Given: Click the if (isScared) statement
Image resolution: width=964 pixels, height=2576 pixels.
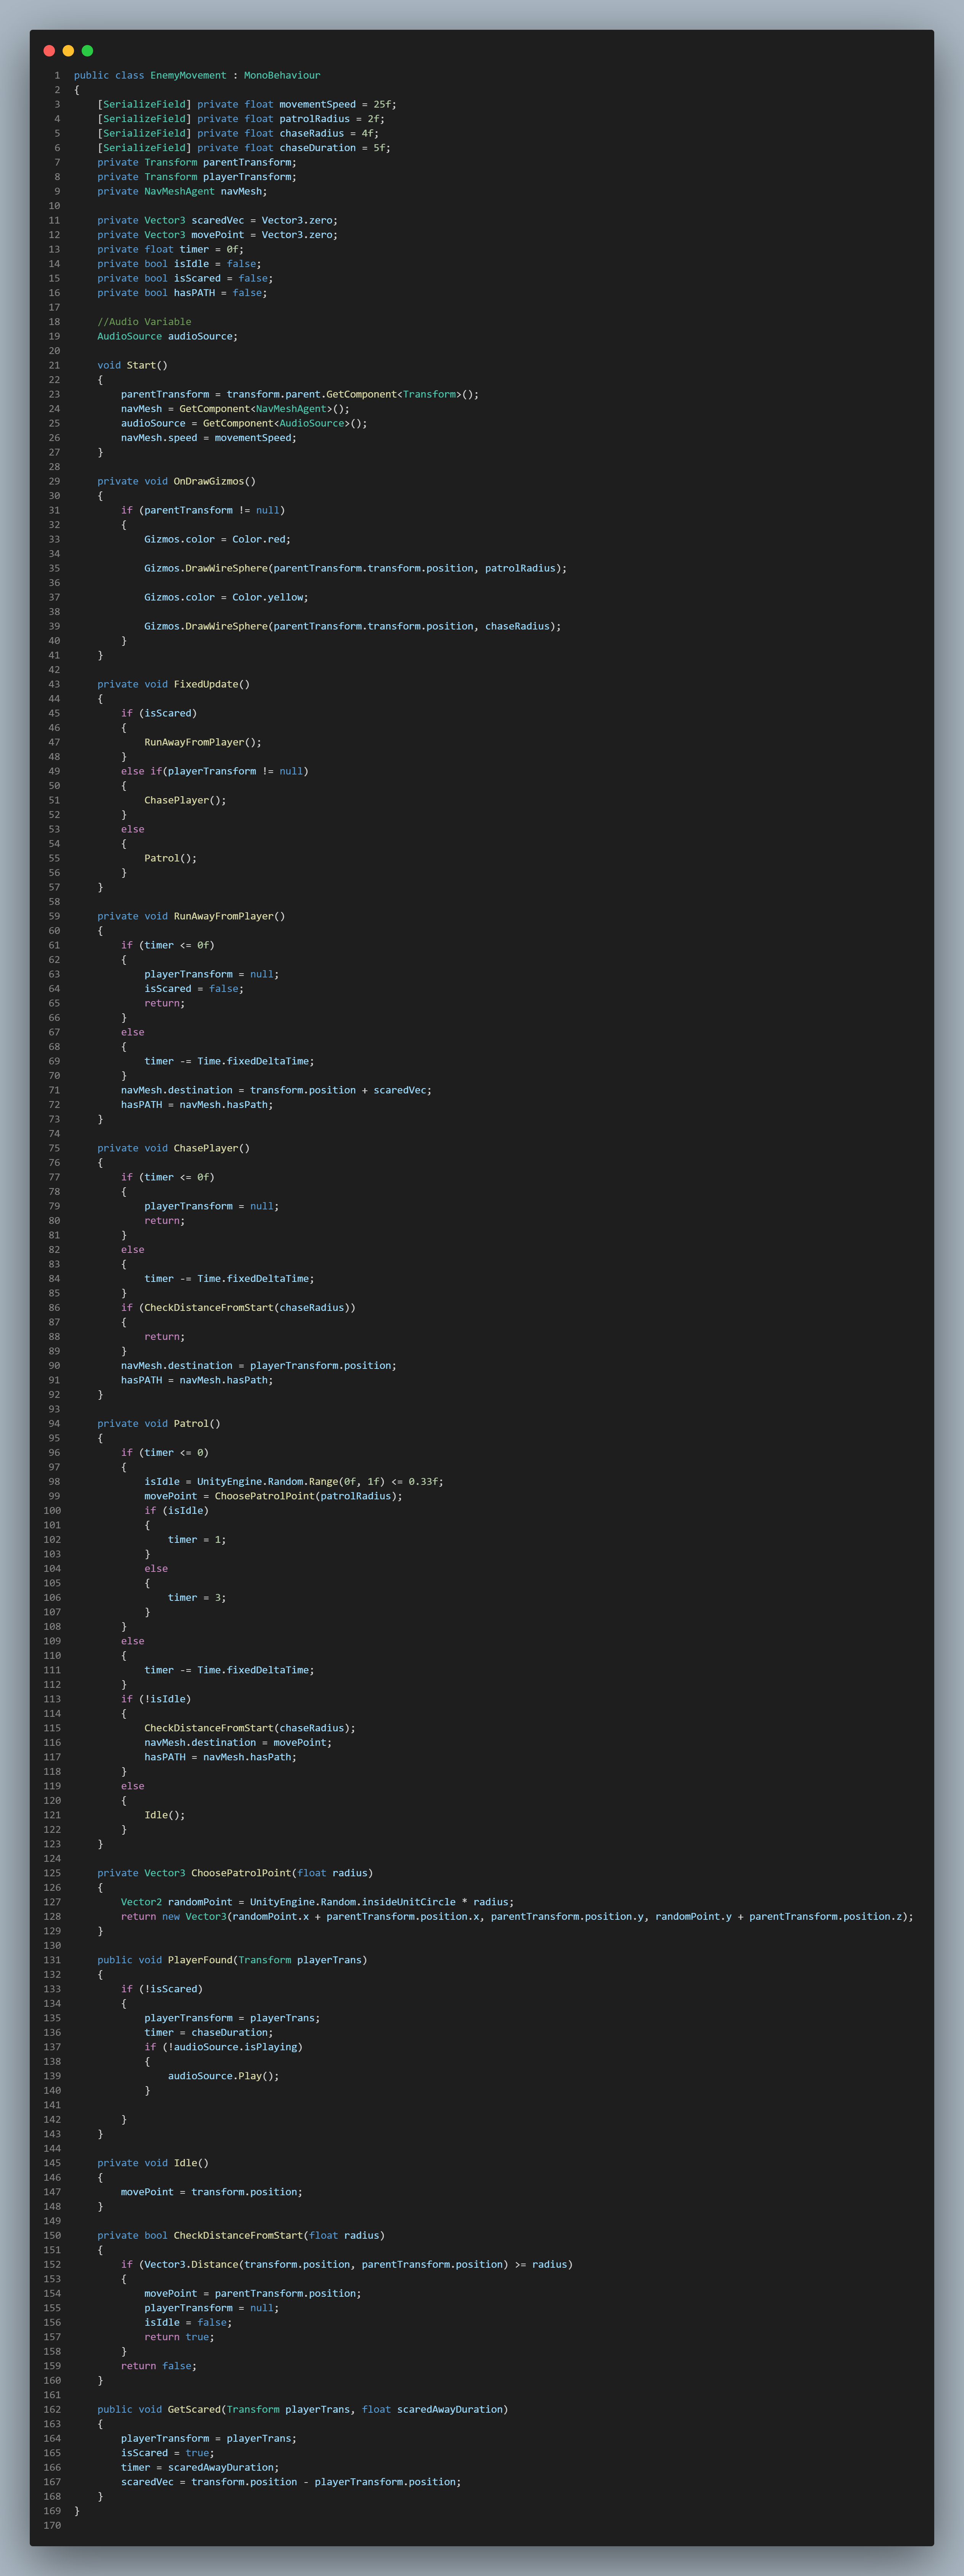Looking at the screenshot, I should tap(159, 713).
